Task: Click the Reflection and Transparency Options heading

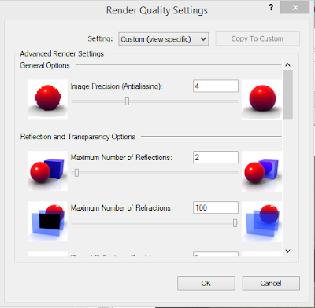Action: [x=78, y=137]
